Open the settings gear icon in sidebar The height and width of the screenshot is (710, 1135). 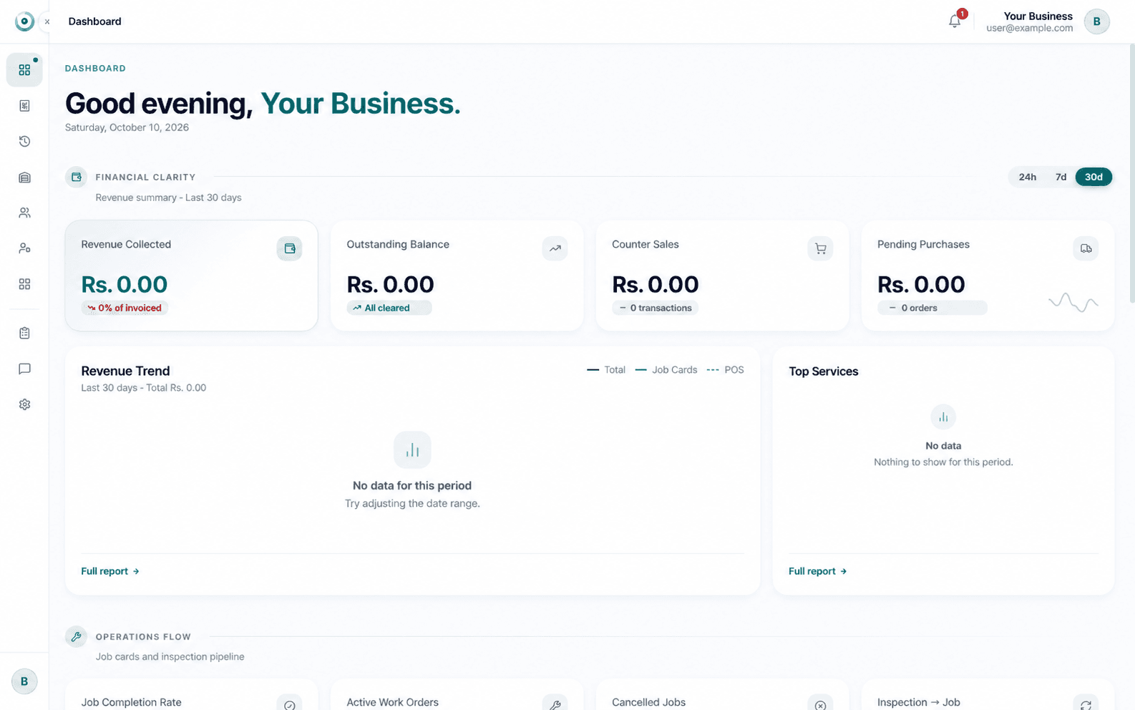click(x=24, y=404)
